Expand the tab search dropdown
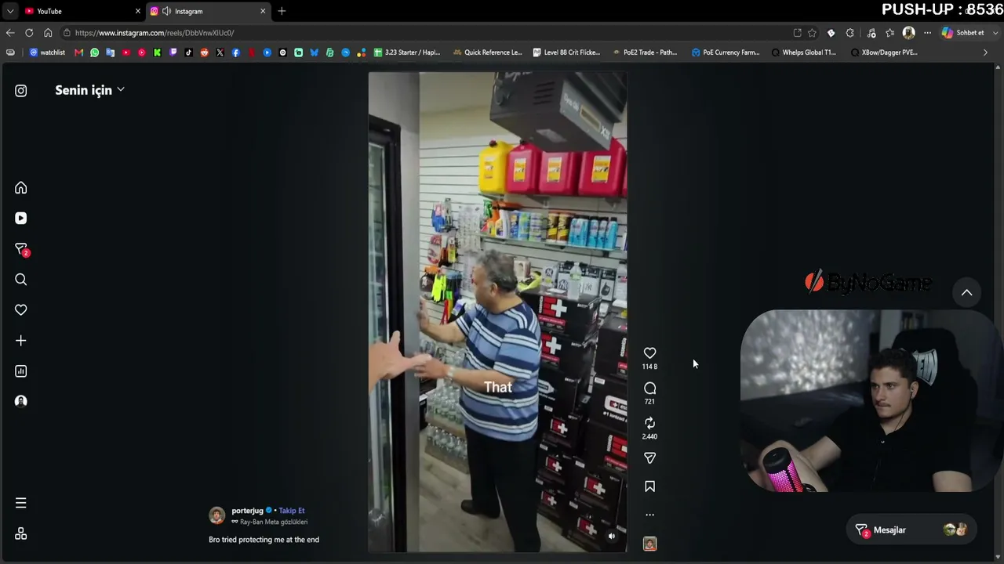Image resolution: width=1004 pixels, height=564 pixels. coord(9,11)
